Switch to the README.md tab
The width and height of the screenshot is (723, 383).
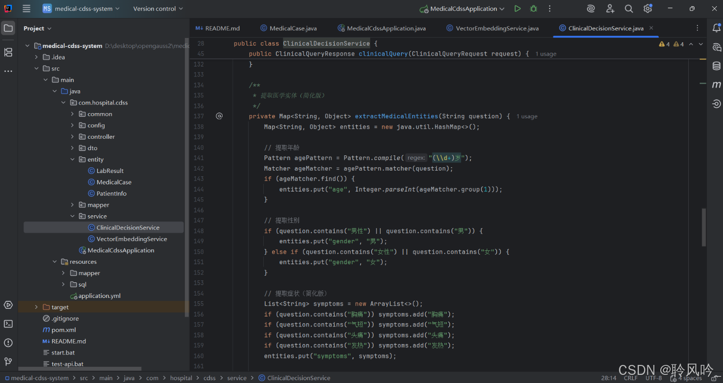pyautogui.click(x=218, y=29)
